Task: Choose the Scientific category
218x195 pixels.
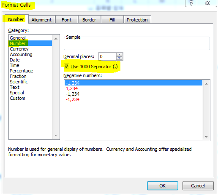Action: 30,82
